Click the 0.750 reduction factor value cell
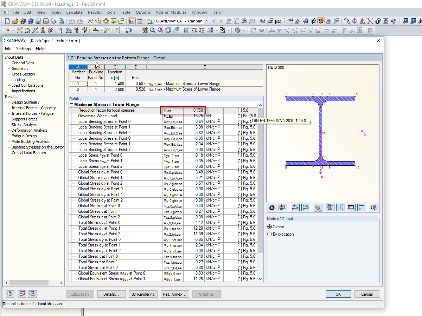Screen dimensions: 422x316 [x=193, y=110]
